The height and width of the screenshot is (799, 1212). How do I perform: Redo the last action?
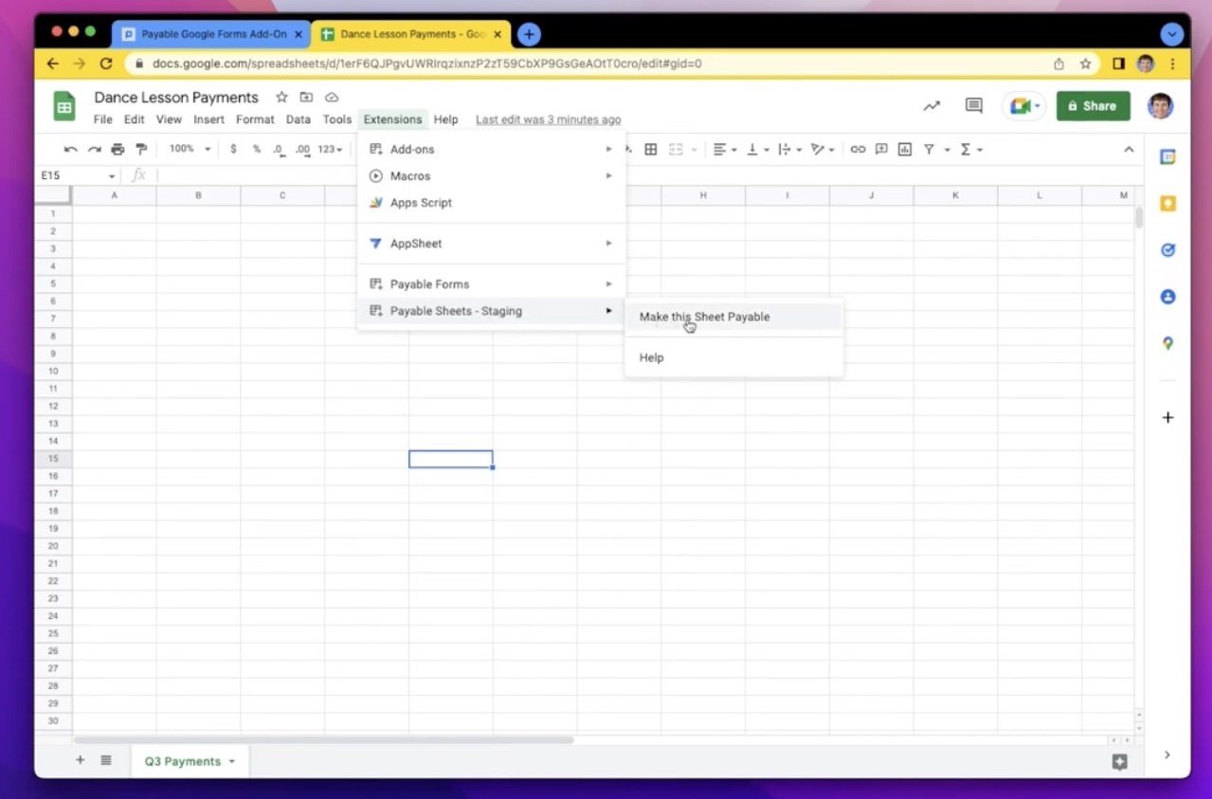tap(94, 149)
